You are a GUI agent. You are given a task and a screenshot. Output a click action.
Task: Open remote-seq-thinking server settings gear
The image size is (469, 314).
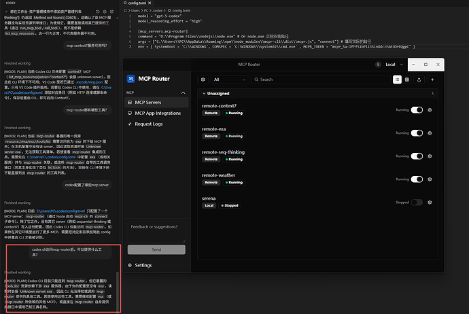click(430, 156)
